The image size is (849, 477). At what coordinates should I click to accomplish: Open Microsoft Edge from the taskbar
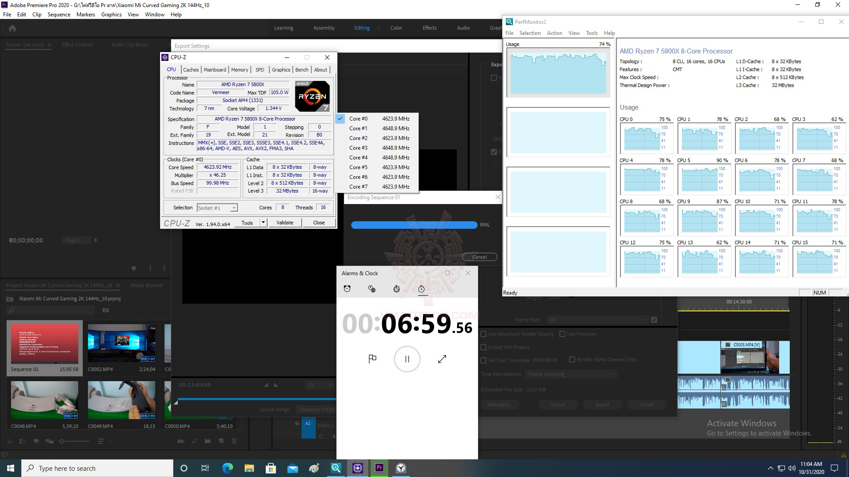(227, 468)
